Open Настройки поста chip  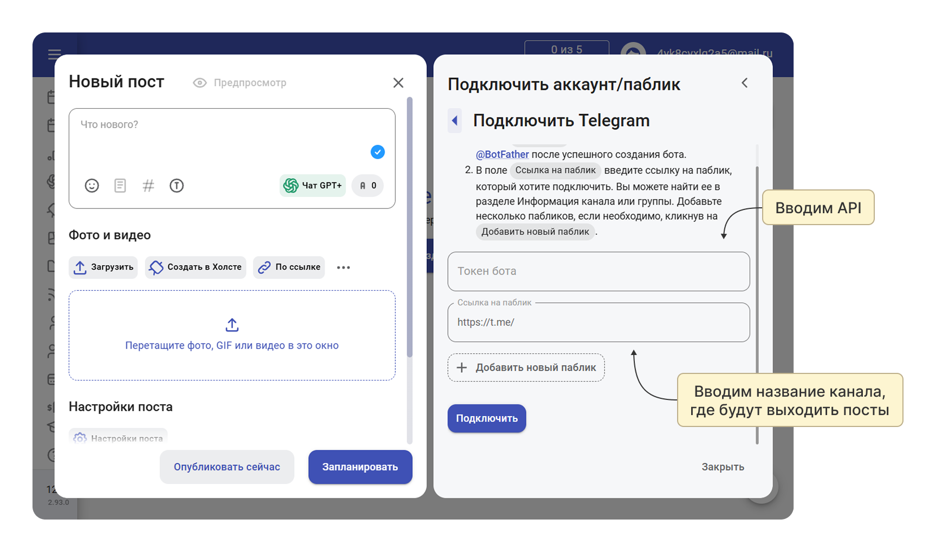(x=118, y=438)
